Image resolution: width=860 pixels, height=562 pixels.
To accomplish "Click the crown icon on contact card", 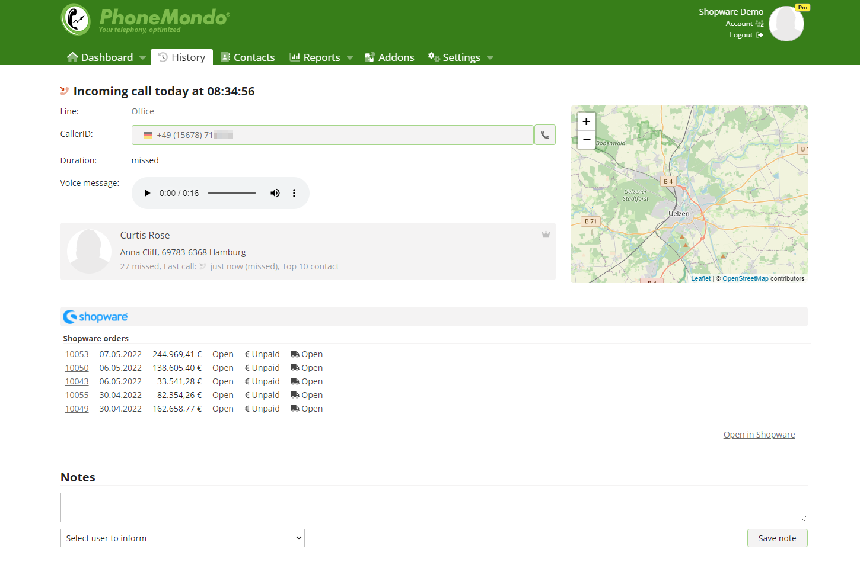I will coord(546,235).
